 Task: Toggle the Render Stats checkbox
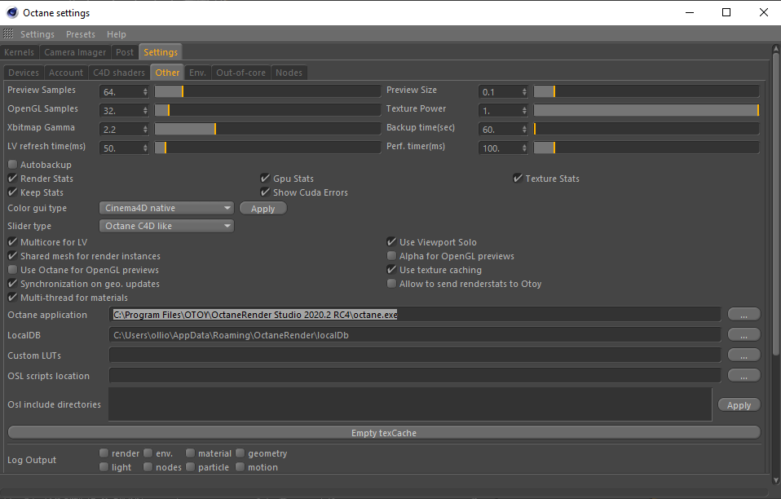tap(12, 179)
